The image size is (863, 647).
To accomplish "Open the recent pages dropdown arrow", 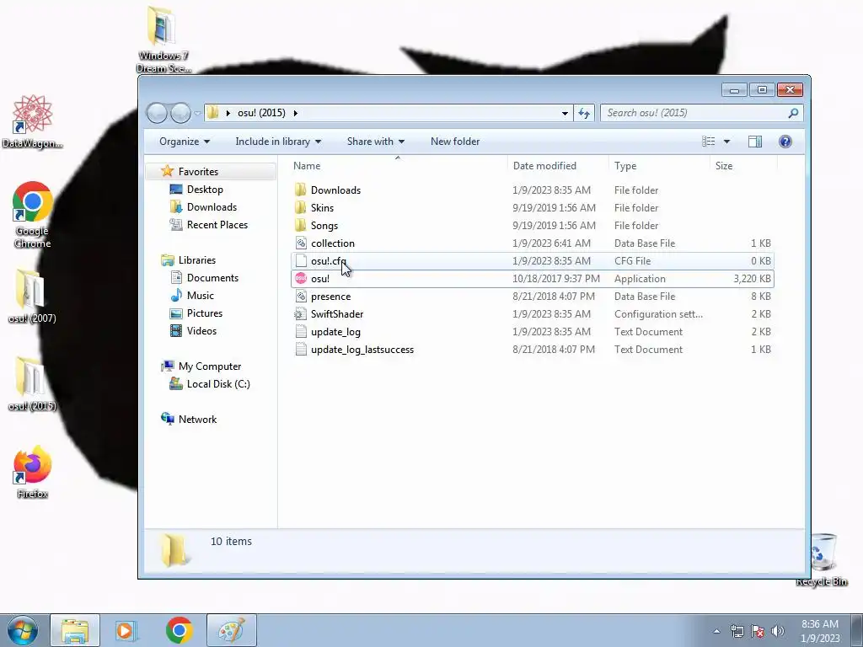I will coord(197,114).
